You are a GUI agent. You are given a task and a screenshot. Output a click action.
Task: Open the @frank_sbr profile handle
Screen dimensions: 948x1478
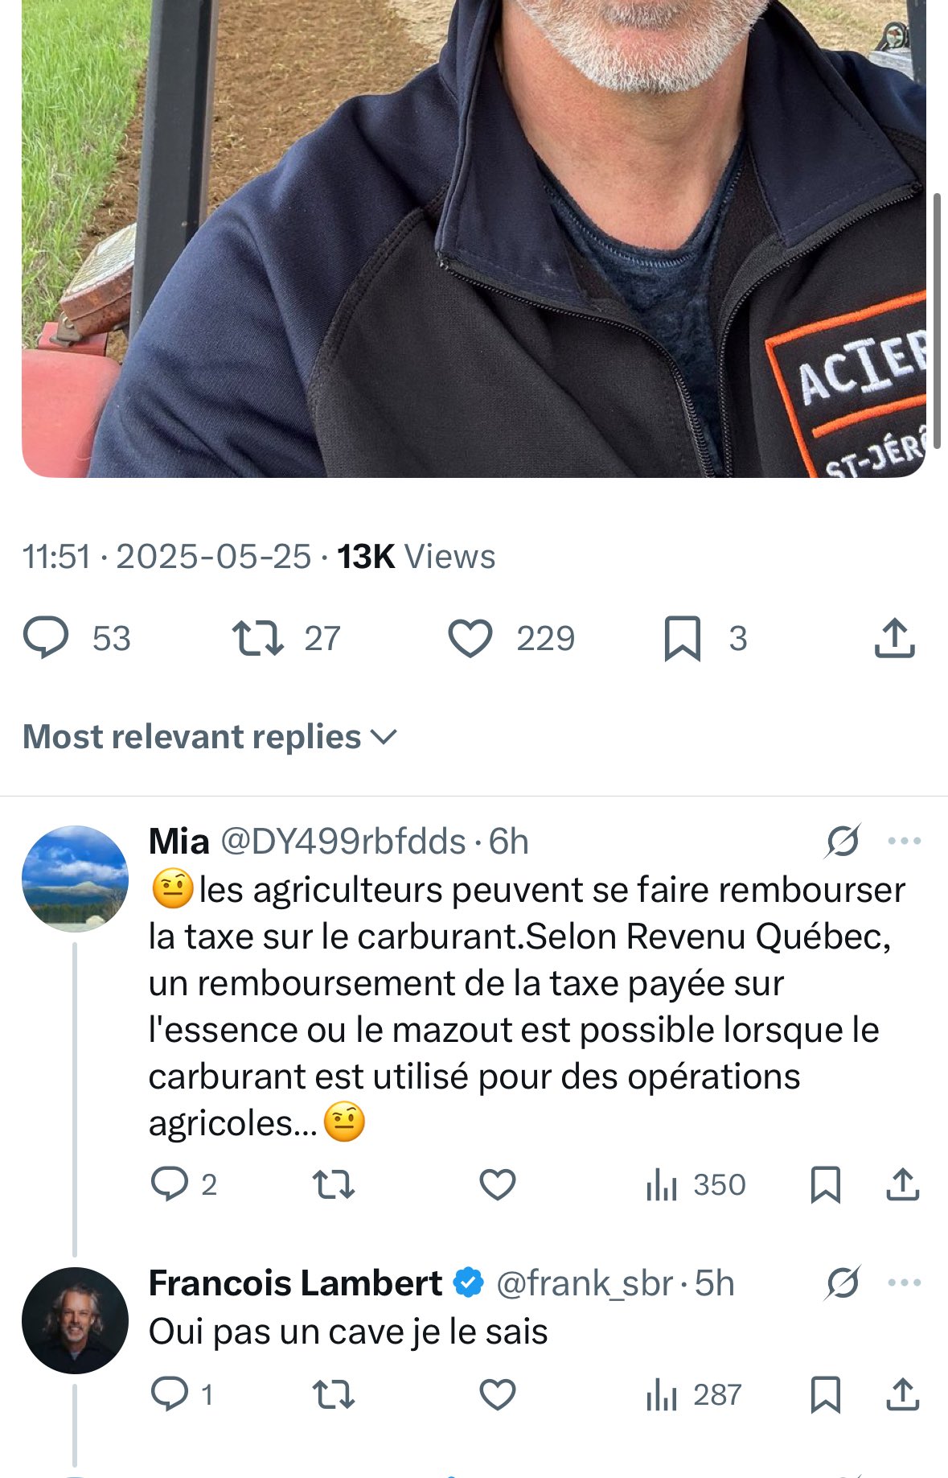click(x=585, y=1283)
